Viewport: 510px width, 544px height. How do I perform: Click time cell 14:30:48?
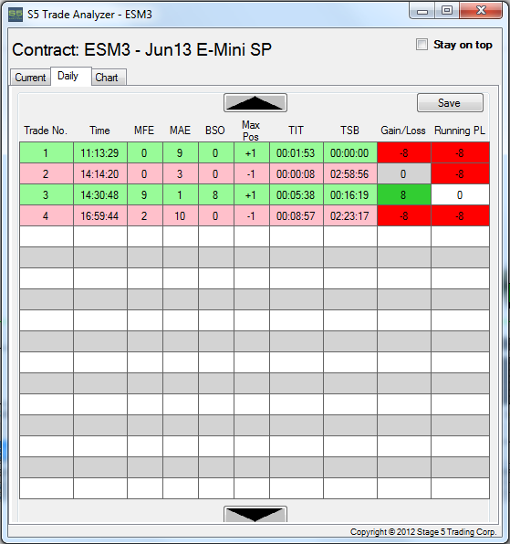[x=99, y=194]
